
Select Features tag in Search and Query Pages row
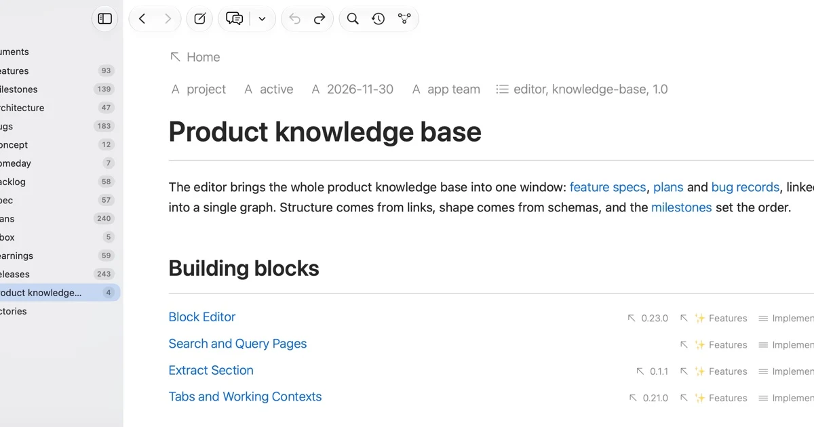click(x=713, y=345)
